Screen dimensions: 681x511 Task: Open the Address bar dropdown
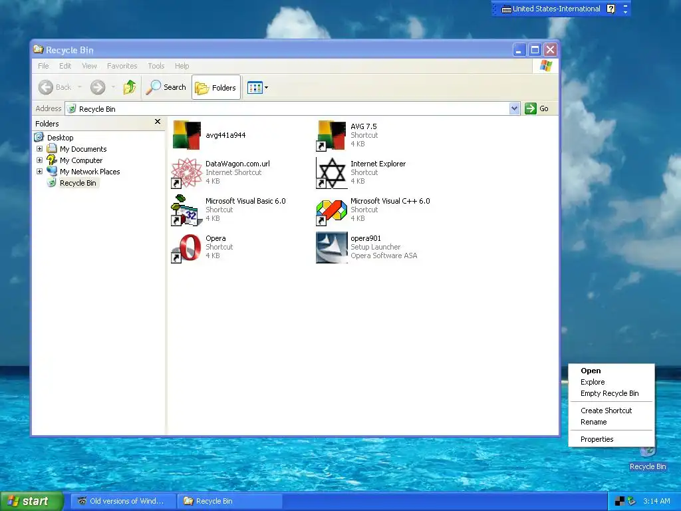(x=514, y=108)
